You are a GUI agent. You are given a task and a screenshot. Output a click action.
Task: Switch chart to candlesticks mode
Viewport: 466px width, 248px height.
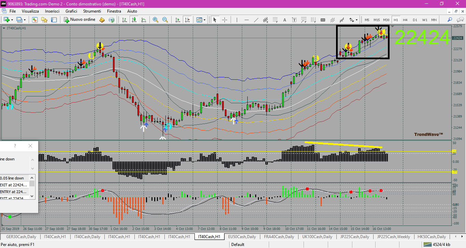pos(134,20)
